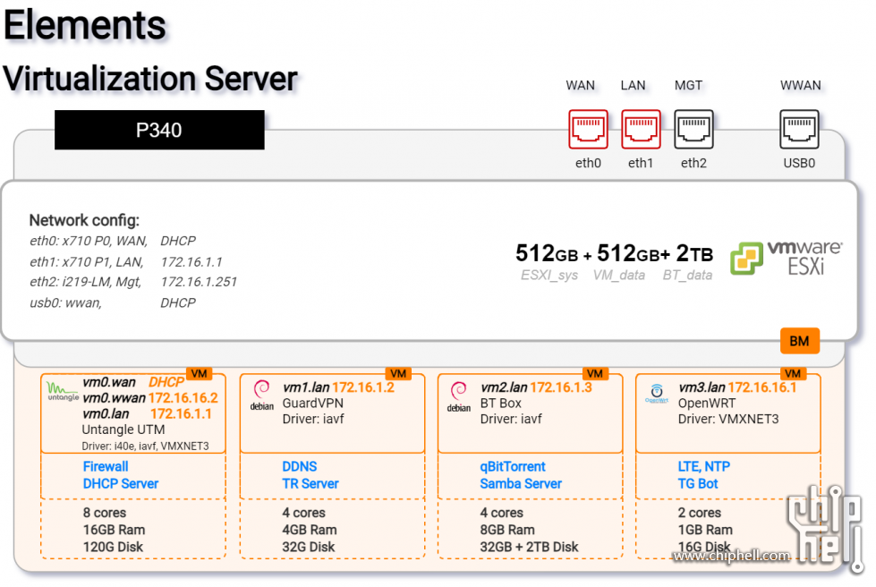
Task: Select the "8 cores" spec
Action: (x=105, y=513)
